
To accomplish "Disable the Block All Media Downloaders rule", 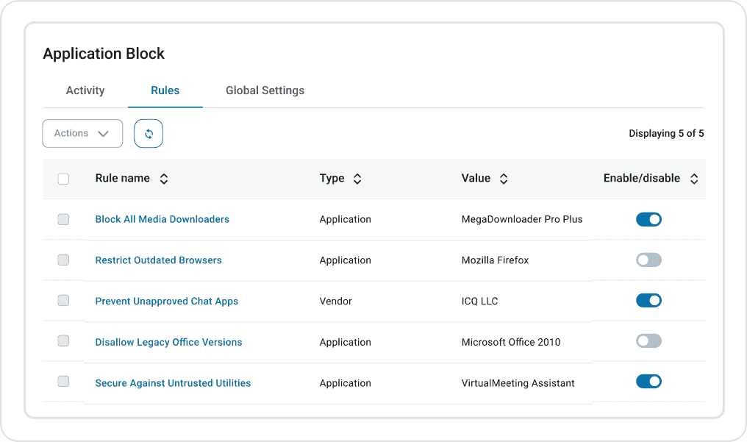I will (648, 219).
